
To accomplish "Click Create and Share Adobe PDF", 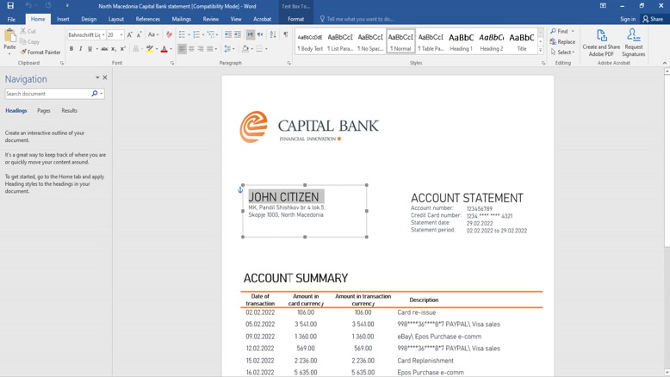I will (x=601, y=42).
